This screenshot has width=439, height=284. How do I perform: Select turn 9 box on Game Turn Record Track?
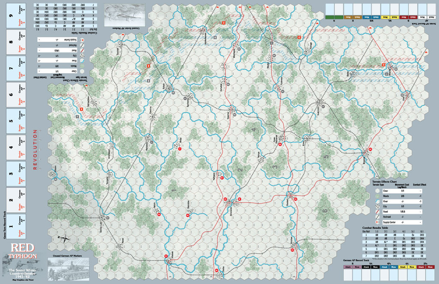pyautogui.click(x=16, y=16)
